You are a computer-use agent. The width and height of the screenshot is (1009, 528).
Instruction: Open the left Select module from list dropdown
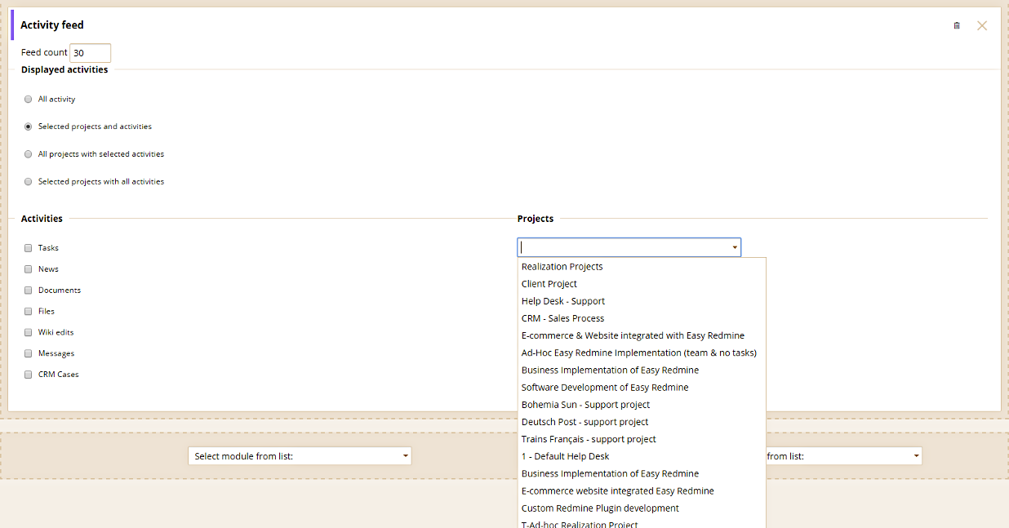coord(300,456)
